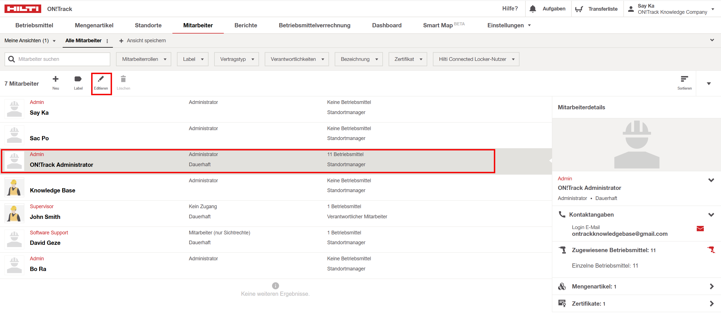721x331 pixels.
Task: Click the 11 Betriebsmittel cell
Action: point(345,154)
